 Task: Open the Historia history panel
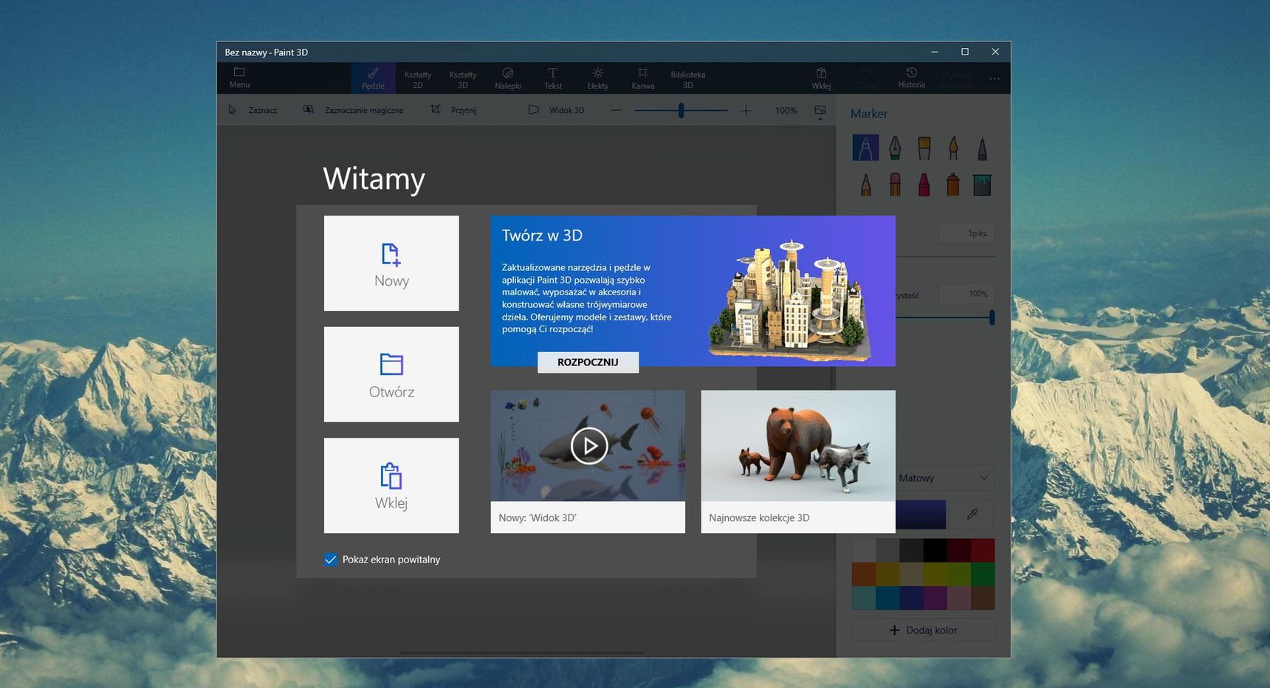[911, 78]
